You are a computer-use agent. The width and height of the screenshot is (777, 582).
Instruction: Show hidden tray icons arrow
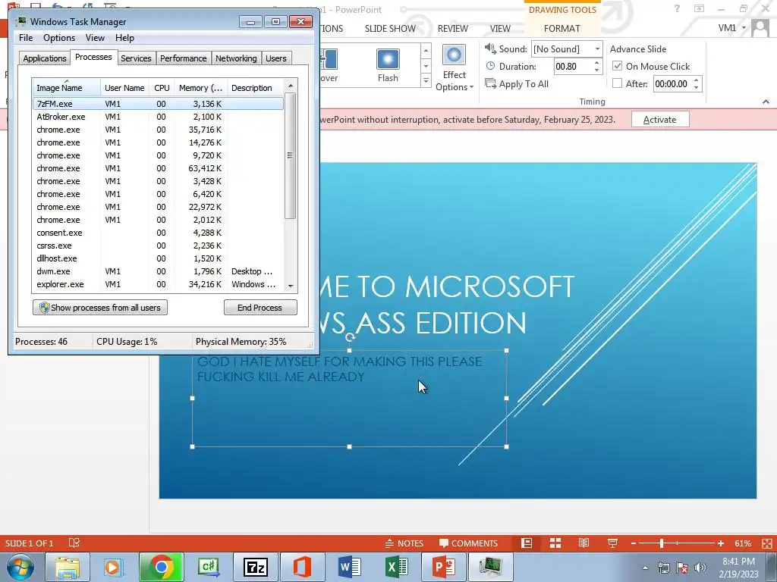click(x=645, y=568)
